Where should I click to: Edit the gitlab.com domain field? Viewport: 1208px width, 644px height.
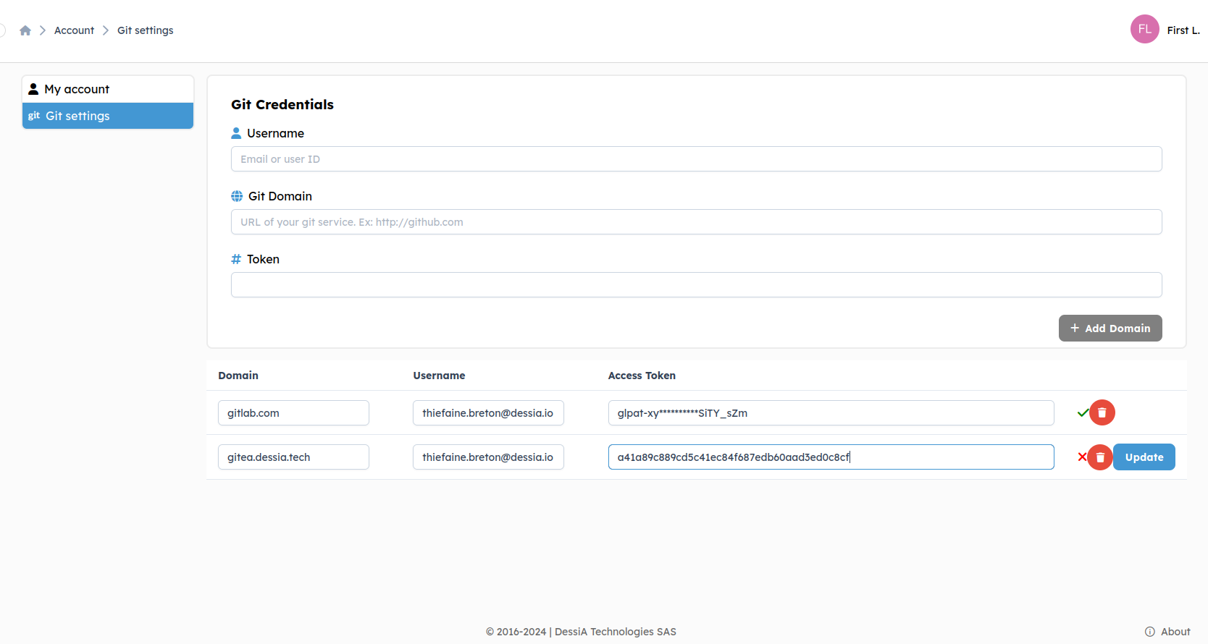[293, 413]
